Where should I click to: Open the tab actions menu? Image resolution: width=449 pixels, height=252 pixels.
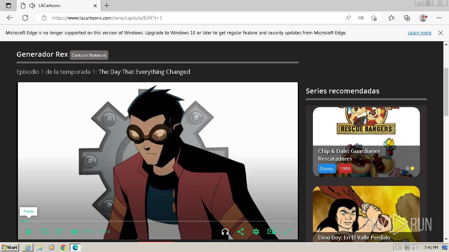point(8,6)
